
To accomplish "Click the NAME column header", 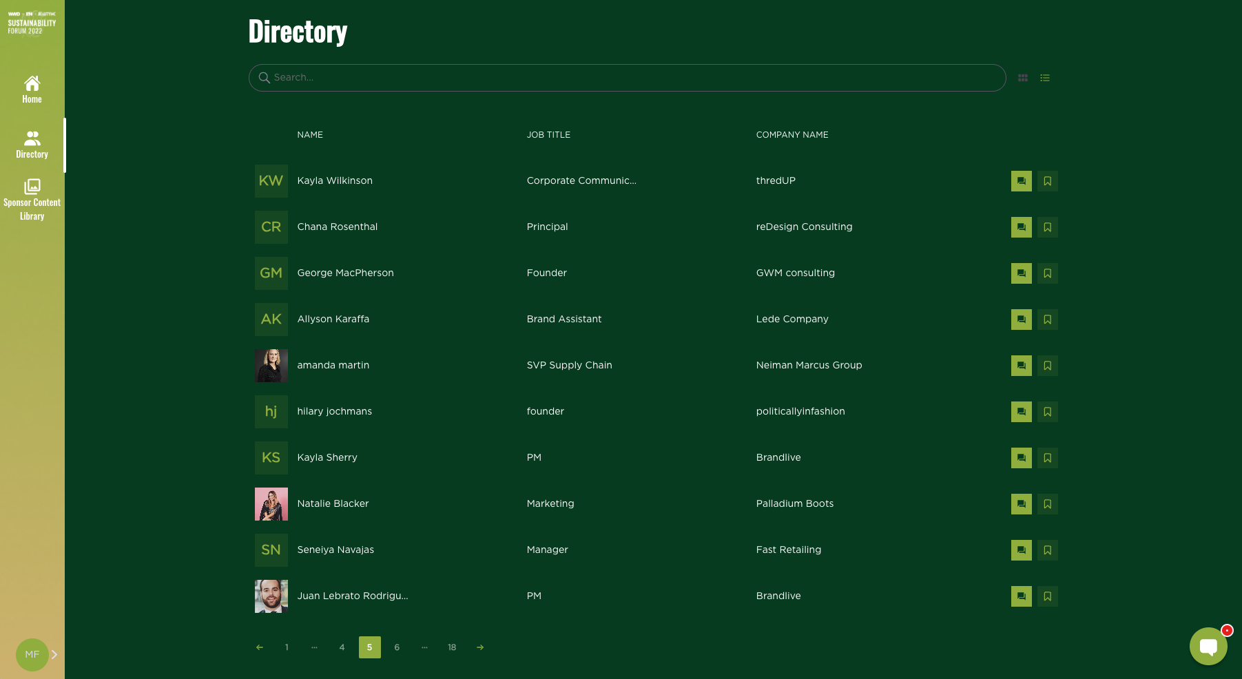I will (x=310, y=135).
